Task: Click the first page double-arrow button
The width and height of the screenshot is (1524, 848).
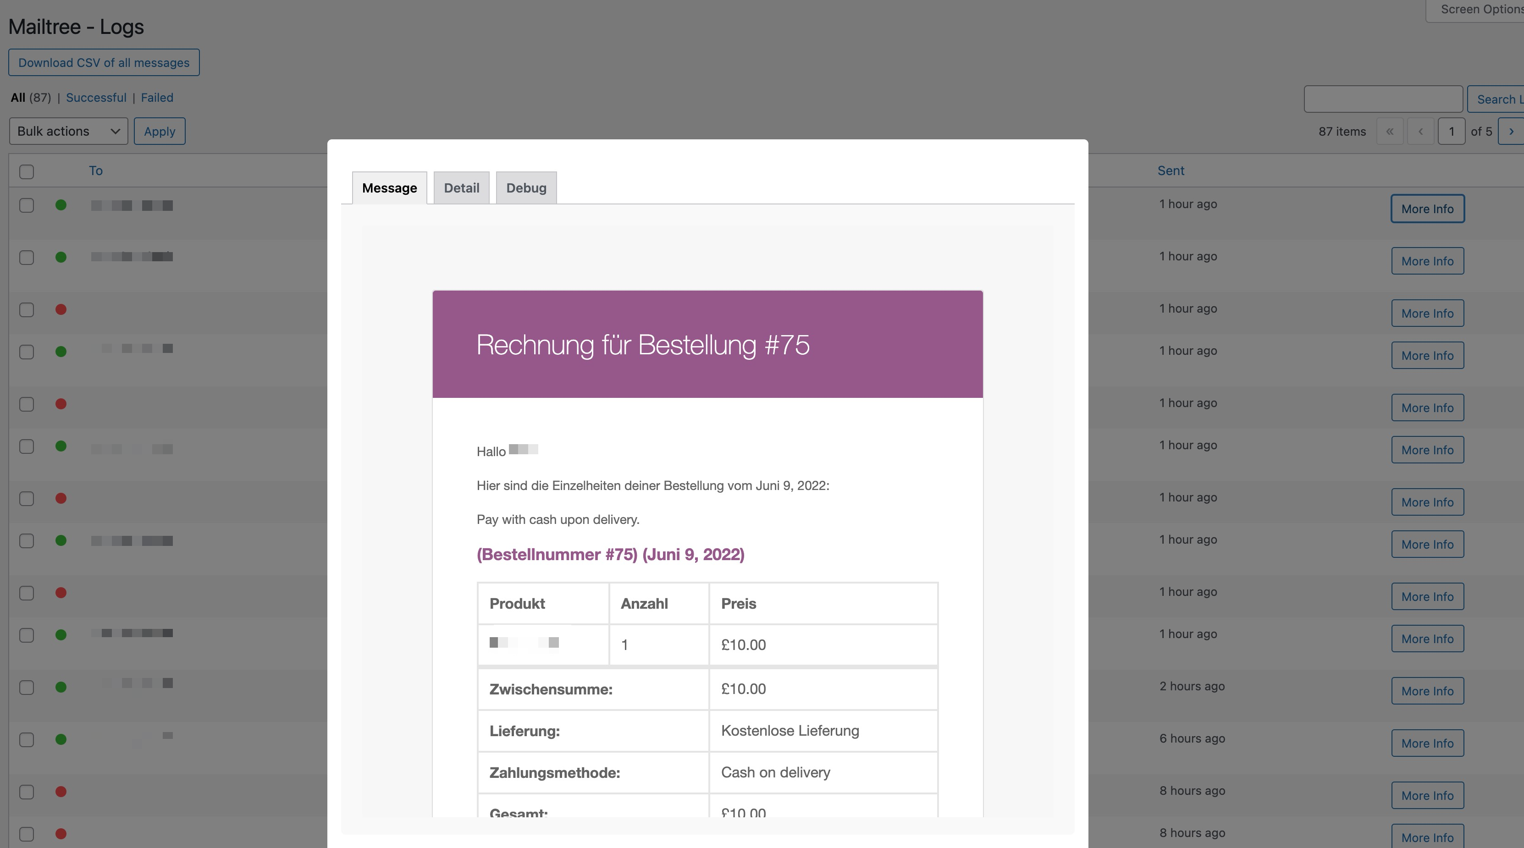Action: pos(1390,131)
